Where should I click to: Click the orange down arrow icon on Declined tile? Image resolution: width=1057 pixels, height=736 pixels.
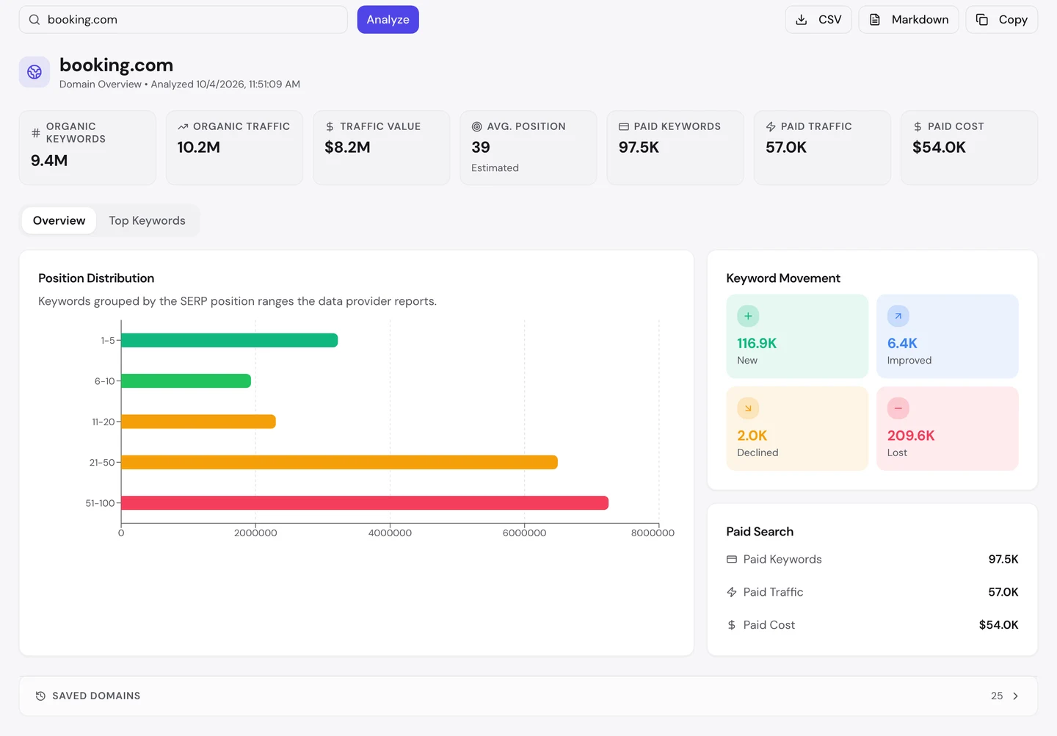tap(748, 408)
